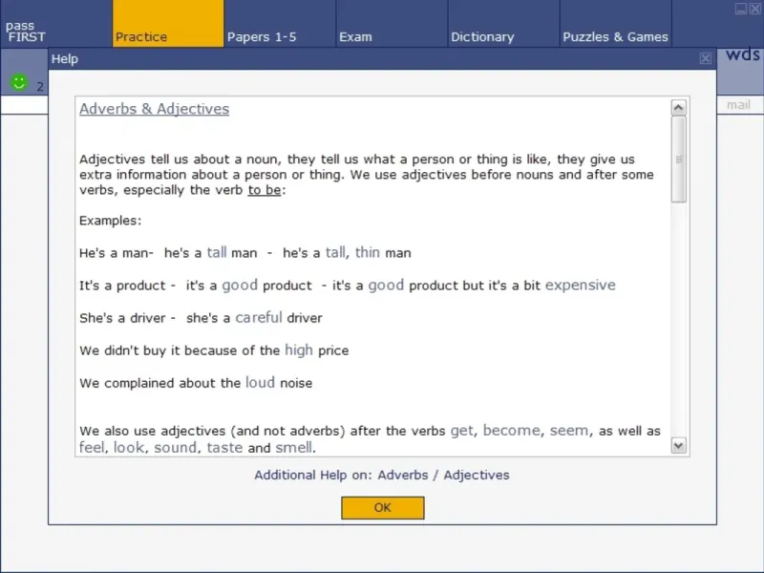Close the application window

click(x=755, y=9)
